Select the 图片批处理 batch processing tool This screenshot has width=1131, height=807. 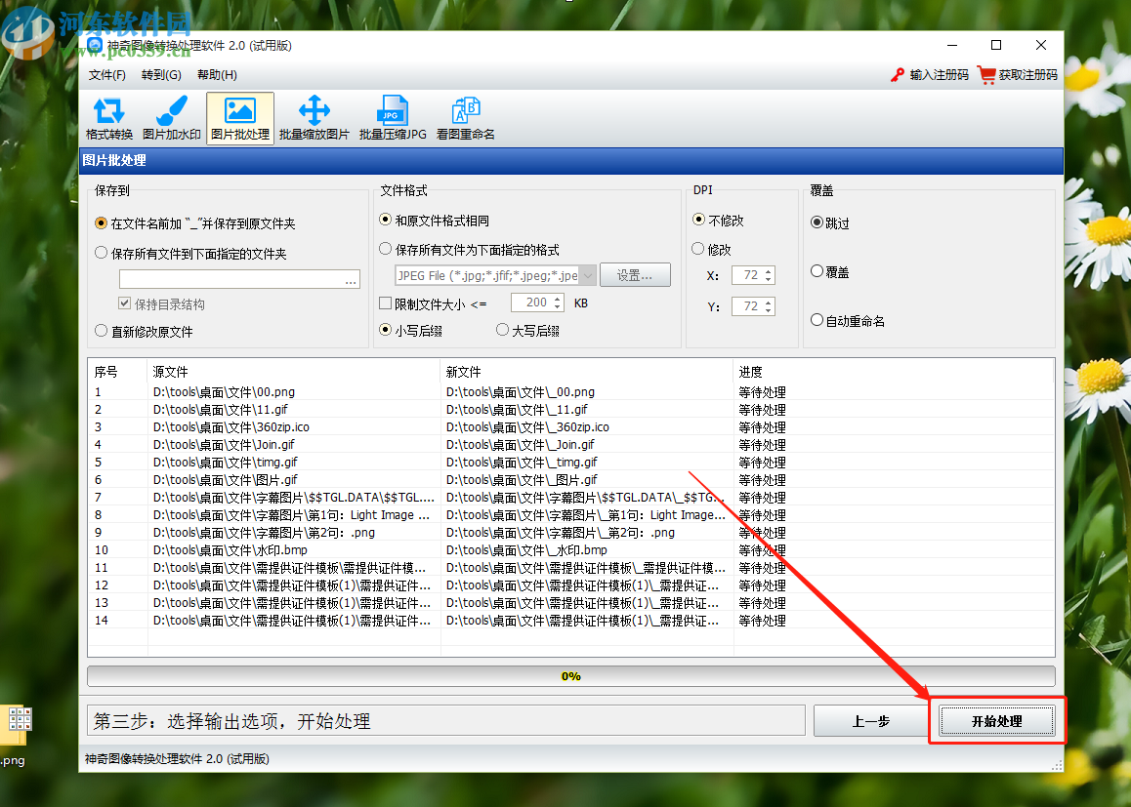(x=240, y=118)
